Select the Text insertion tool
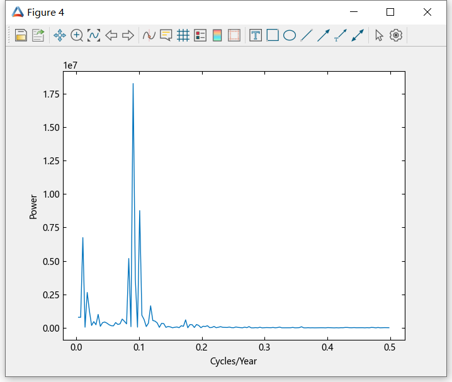452x382 pixels. coord(256,35)
